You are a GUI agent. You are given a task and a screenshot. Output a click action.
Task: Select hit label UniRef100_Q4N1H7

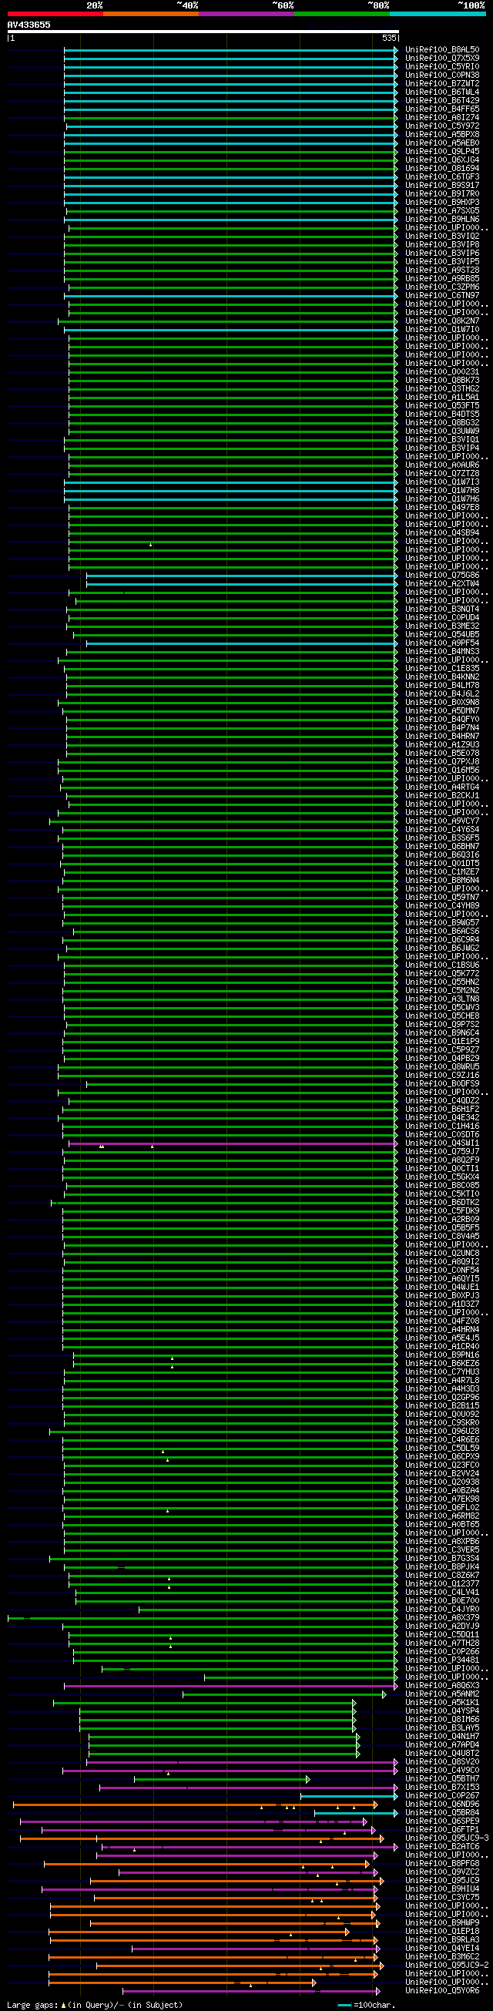click(442, 1737)
